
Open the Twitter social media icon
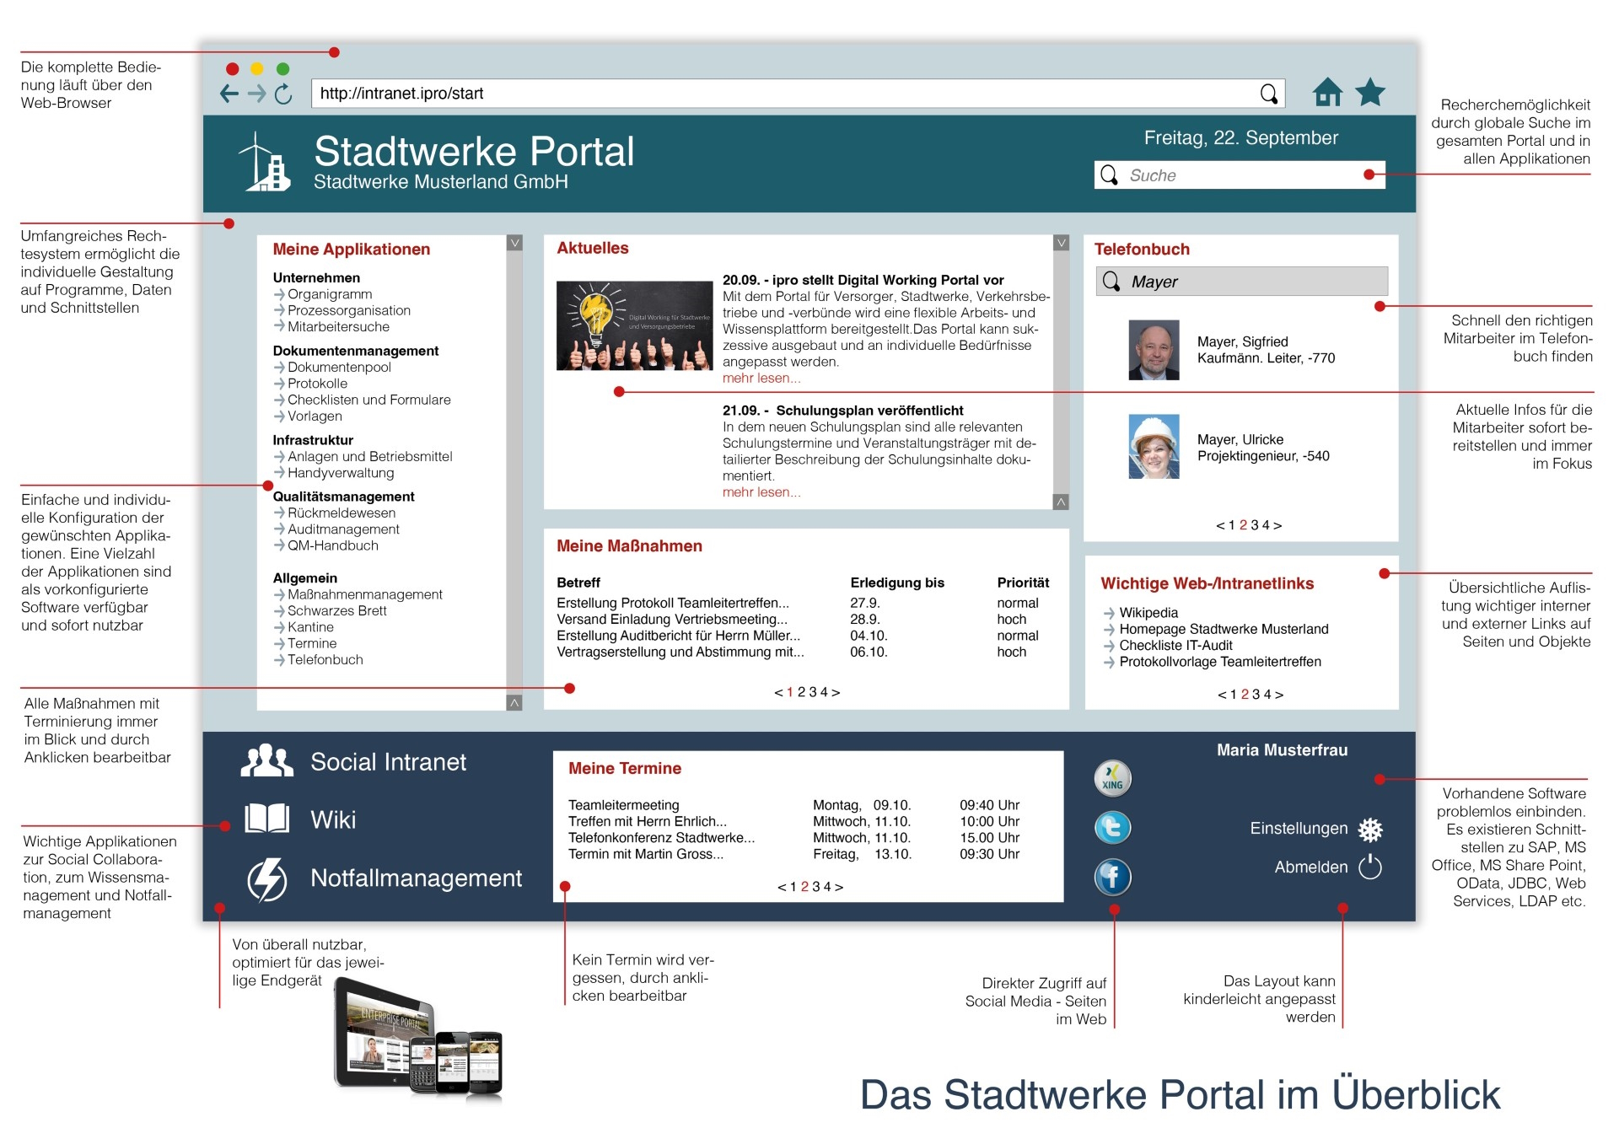point(1112,827)
